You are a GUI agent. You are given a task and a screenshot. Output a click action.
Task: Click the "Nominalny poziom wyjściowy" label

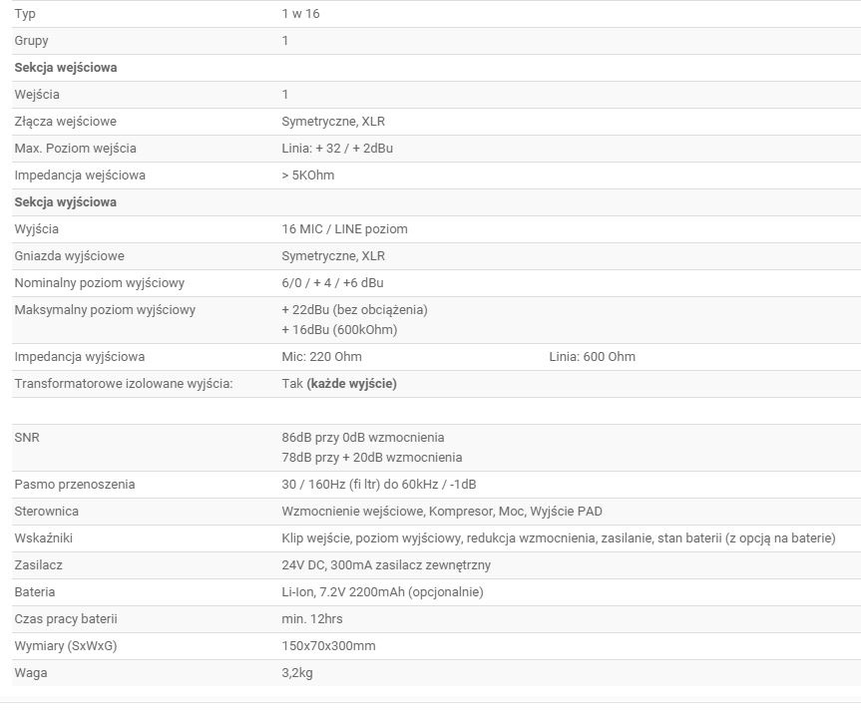(x=99, y=283)
